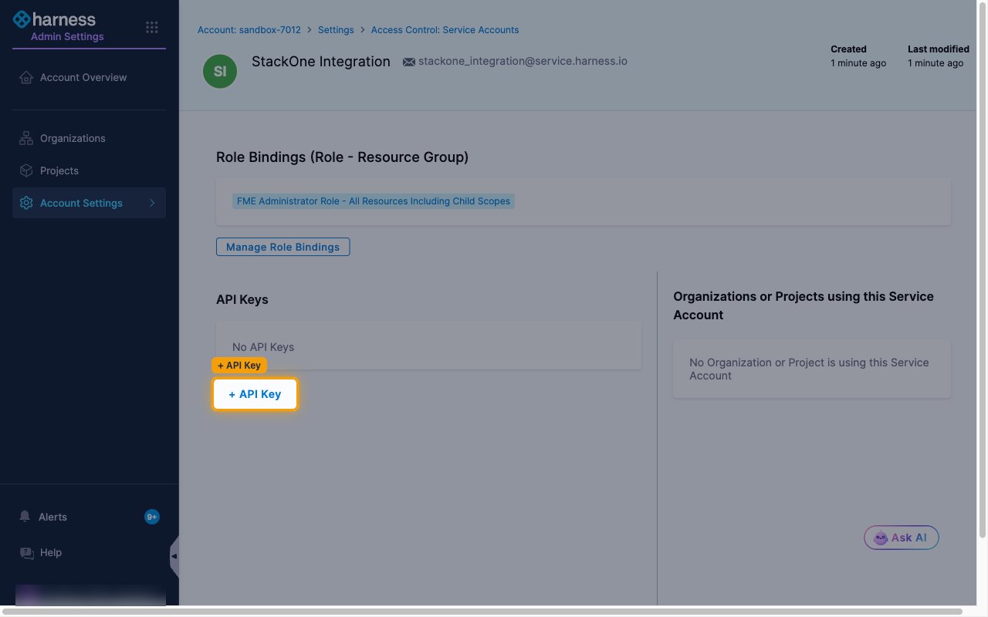
Task: Click the FME Administrator Role binding tag
Action: point(374,201)
